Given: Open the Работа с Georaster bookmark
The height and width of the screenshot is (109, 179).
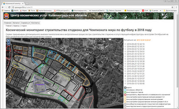Looking at the screenshot, I should click(x=114, y=11).
